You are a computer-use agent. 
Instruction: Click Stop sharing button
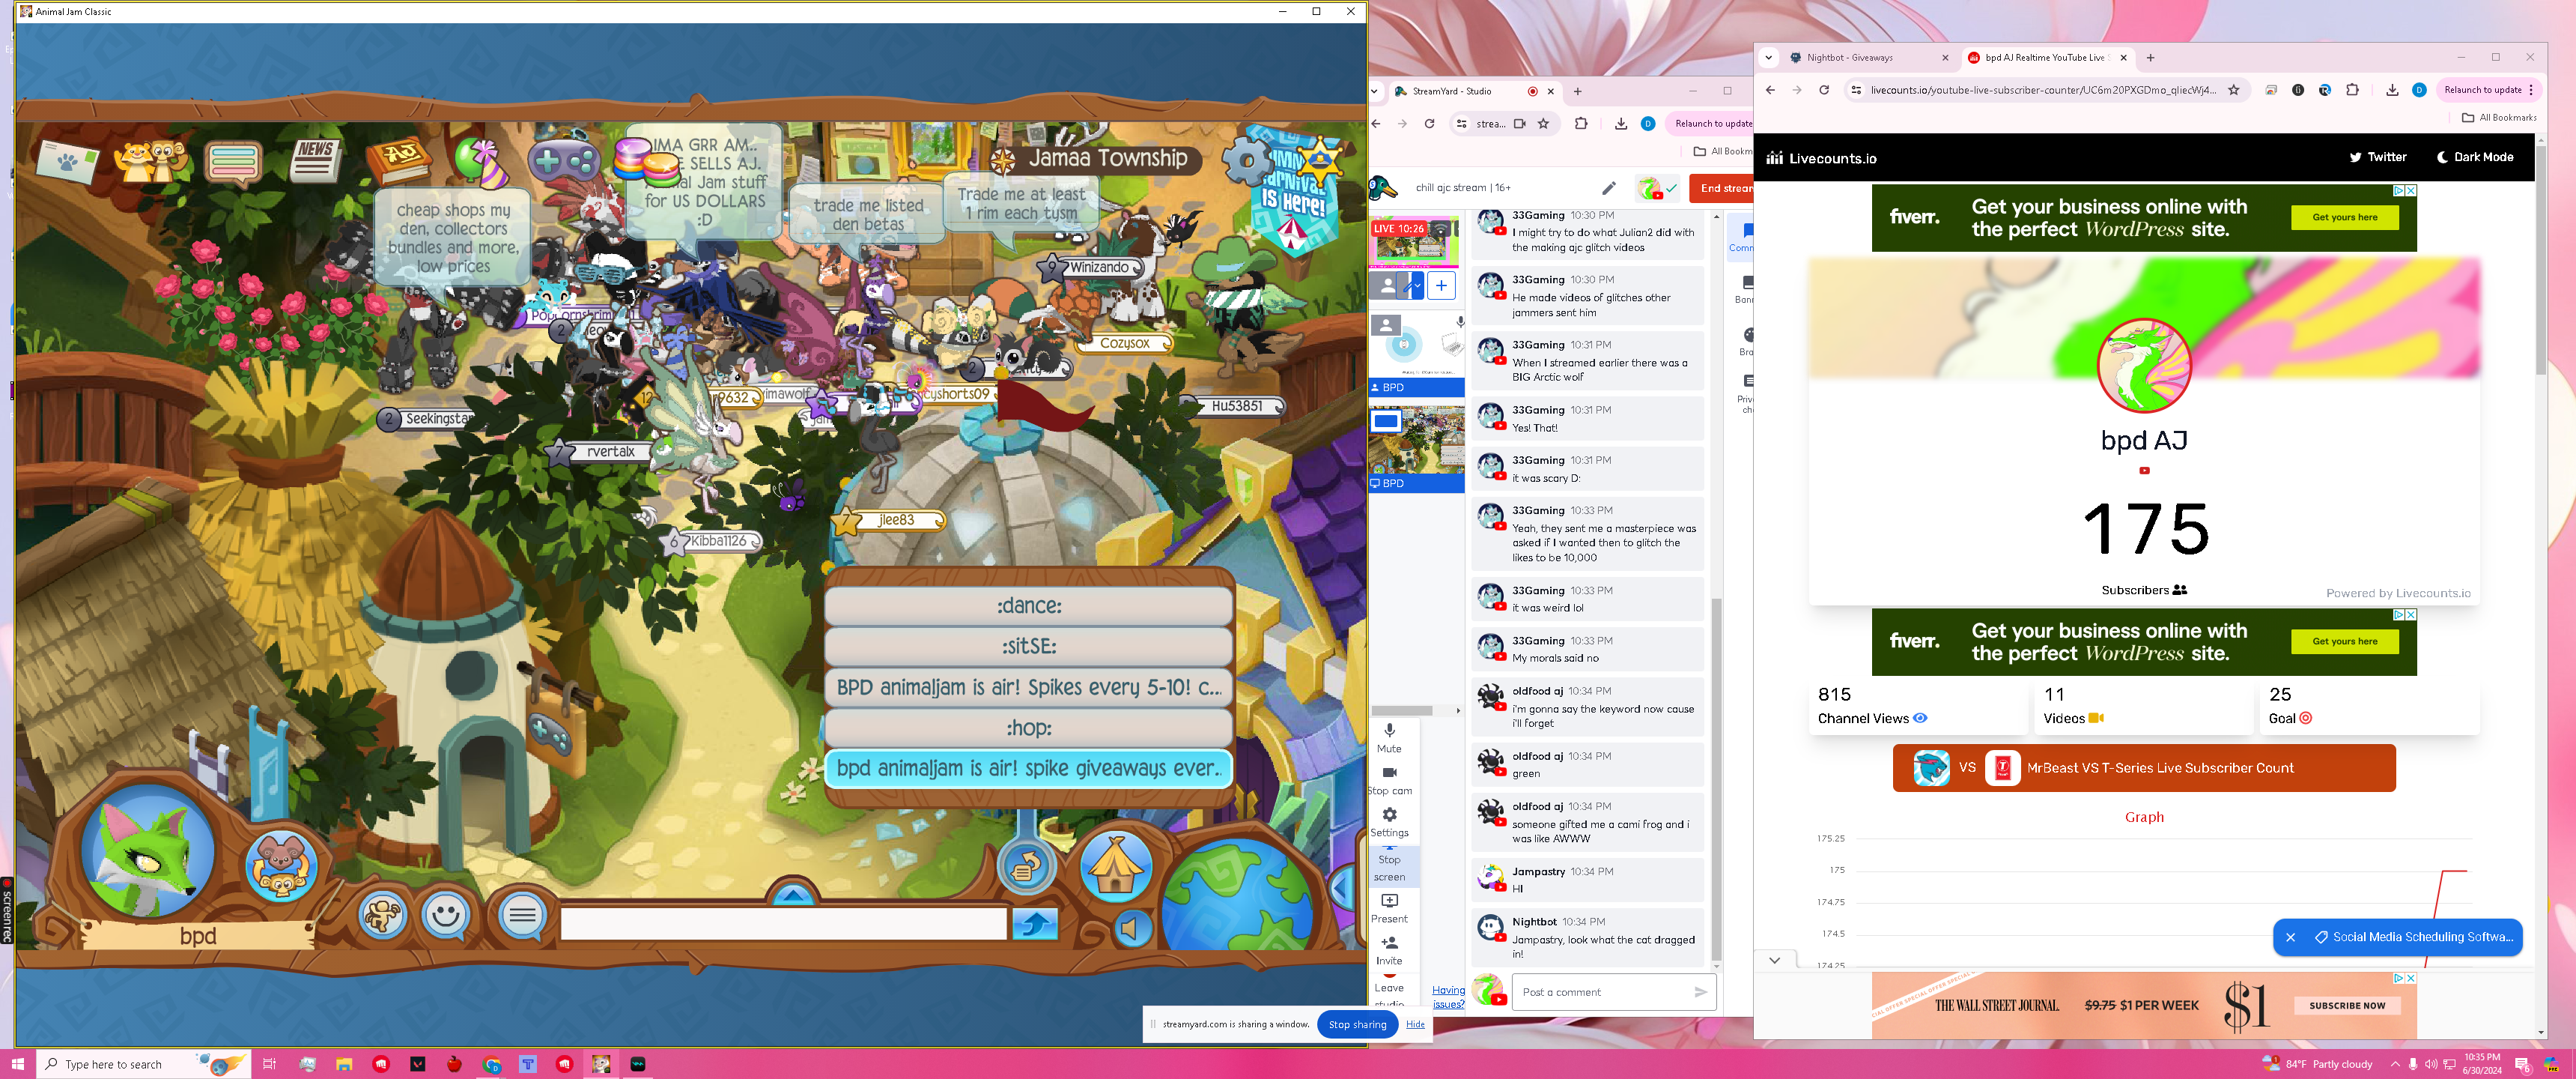(x=1357, y=1024)
